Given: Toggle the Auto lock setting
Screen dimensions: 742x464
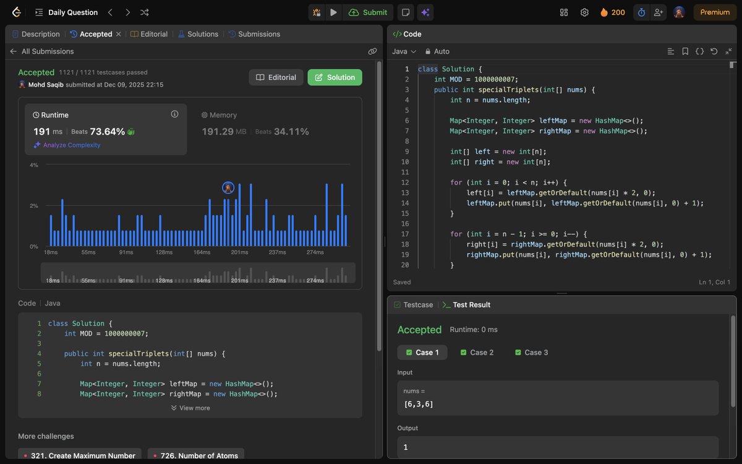Looking at the screenshot, I should pyautogui.click(x=437, y=51).
